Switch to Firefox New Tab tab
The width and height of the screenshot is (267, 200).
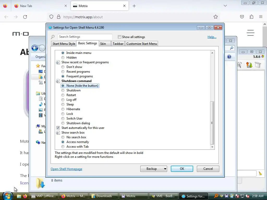(x=40, y=6)
